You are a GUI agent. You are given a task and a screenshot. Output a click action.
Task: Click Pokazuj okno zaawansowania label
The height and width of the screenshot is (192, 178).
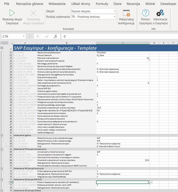pos(51,119)
